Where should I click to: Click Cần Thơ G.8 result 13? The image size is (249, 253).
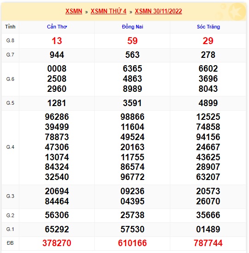(57, 41)
